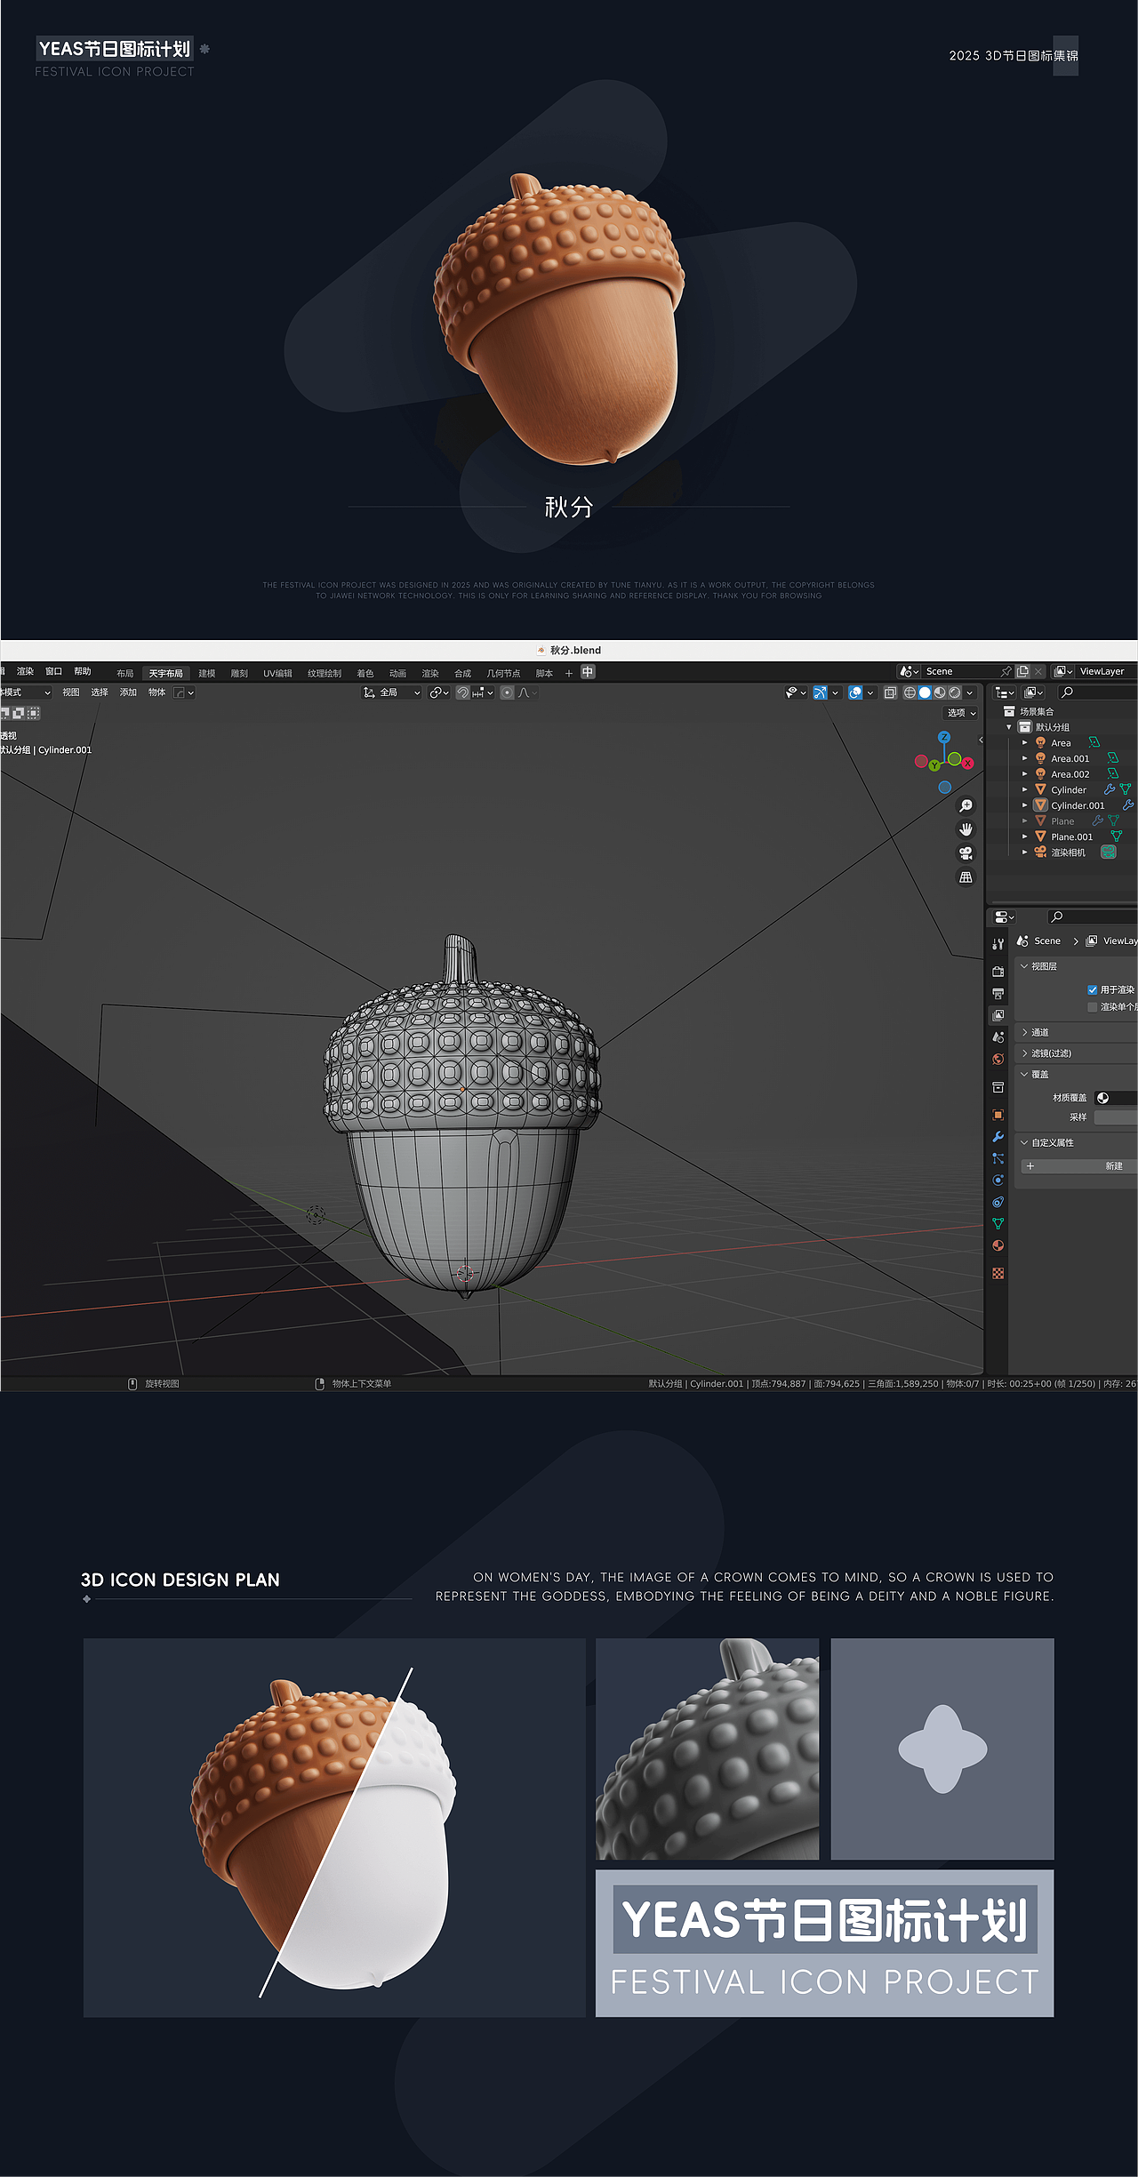Open the View Layer properties tab icon
The image size is (1138, 2177).
[x=998, y=1015]
